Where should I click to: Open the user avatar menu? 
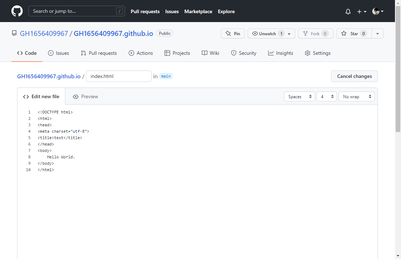click(378, 11)
